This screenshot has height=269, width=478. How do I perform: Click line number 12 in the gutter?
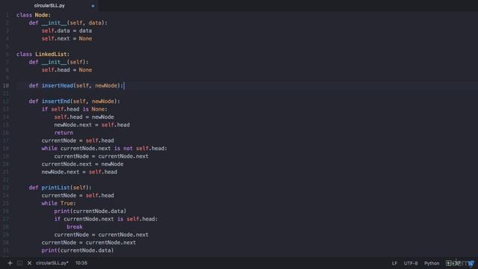pos(6,102)
